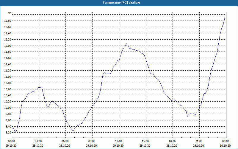Pick the 11,80 y-axis label

coord(8,52)
